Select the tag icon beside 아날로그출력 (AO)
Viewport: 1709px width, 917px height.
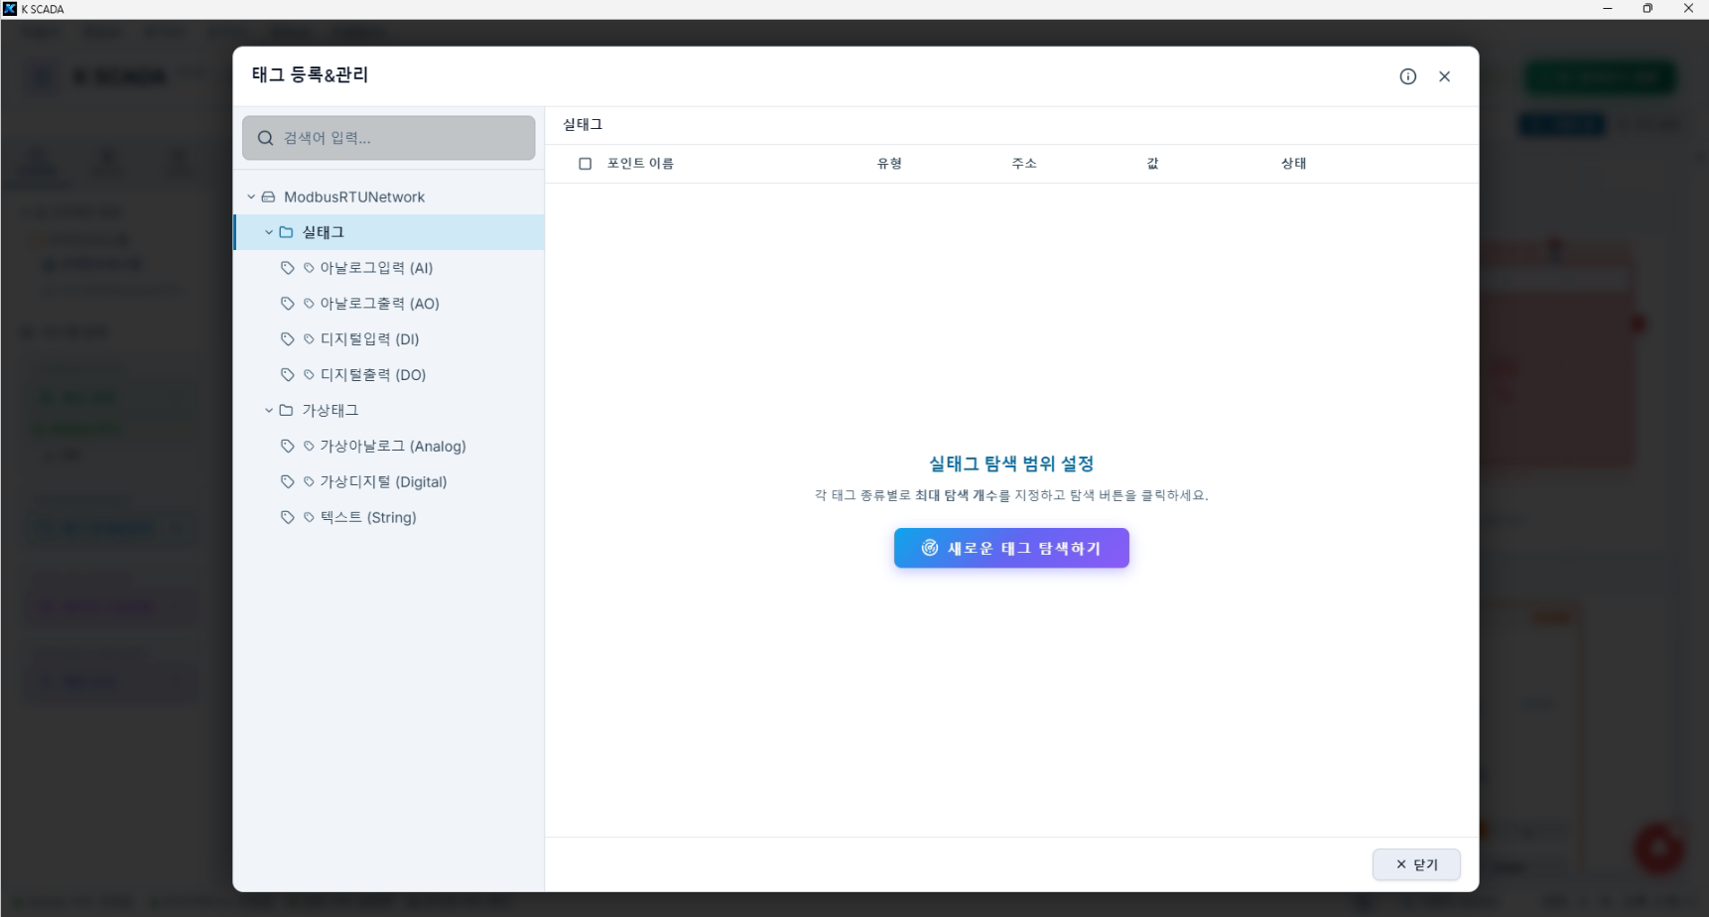pos(288,303)
